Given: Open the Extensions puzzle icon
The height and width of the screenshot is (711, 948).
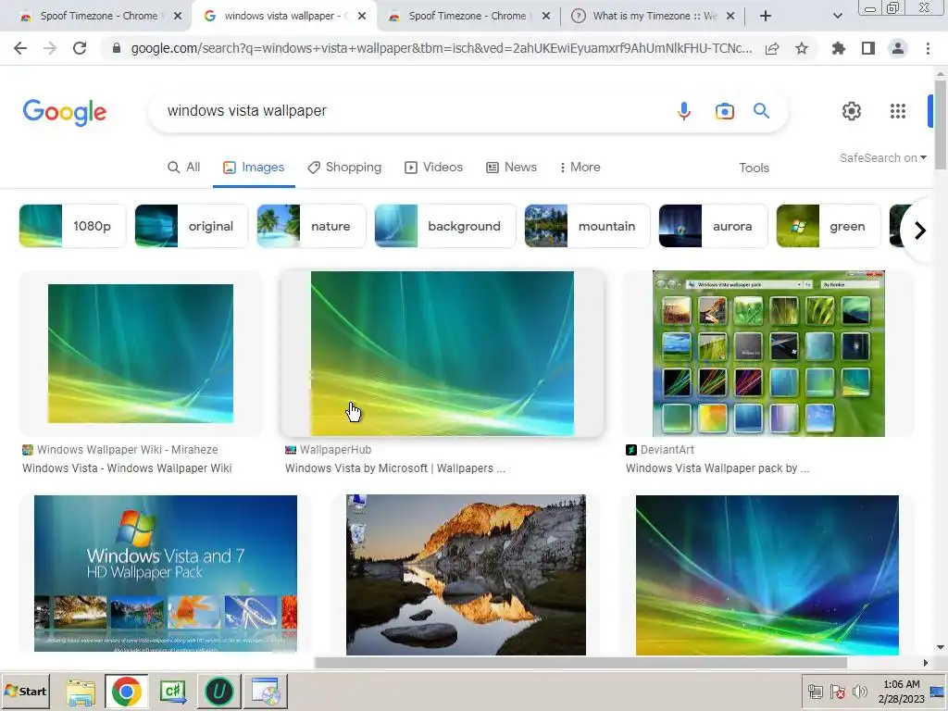Looking at the screenshot, I should pyautogui.click(x=839, y=48).
